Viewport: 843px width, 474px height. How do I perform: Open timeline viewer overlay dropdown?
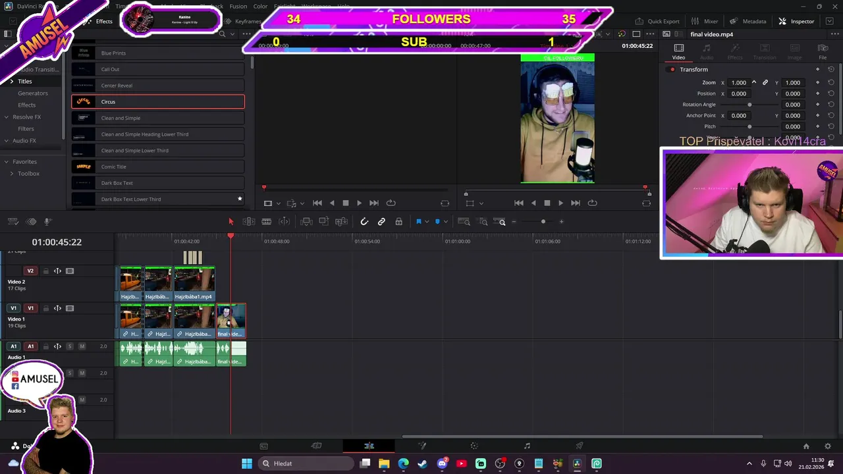(x=481, y=203)
